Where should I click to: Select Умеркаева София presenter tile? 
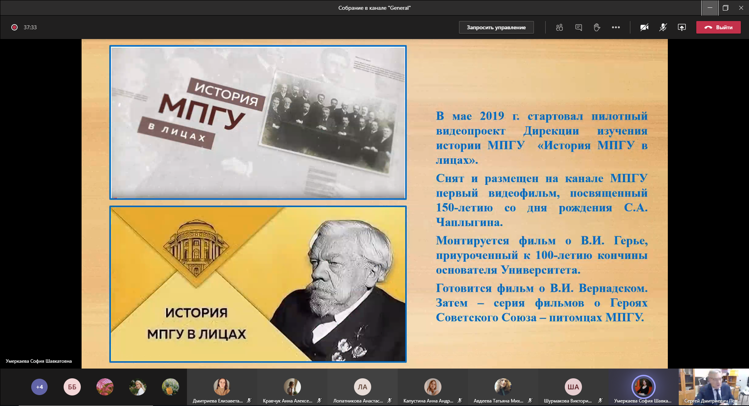(643, 388)
